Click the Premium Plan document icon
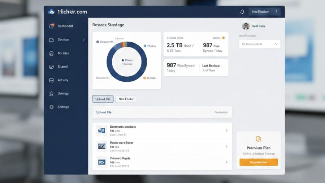The width and height of the screenshot is (325, 183). (258, 139)
